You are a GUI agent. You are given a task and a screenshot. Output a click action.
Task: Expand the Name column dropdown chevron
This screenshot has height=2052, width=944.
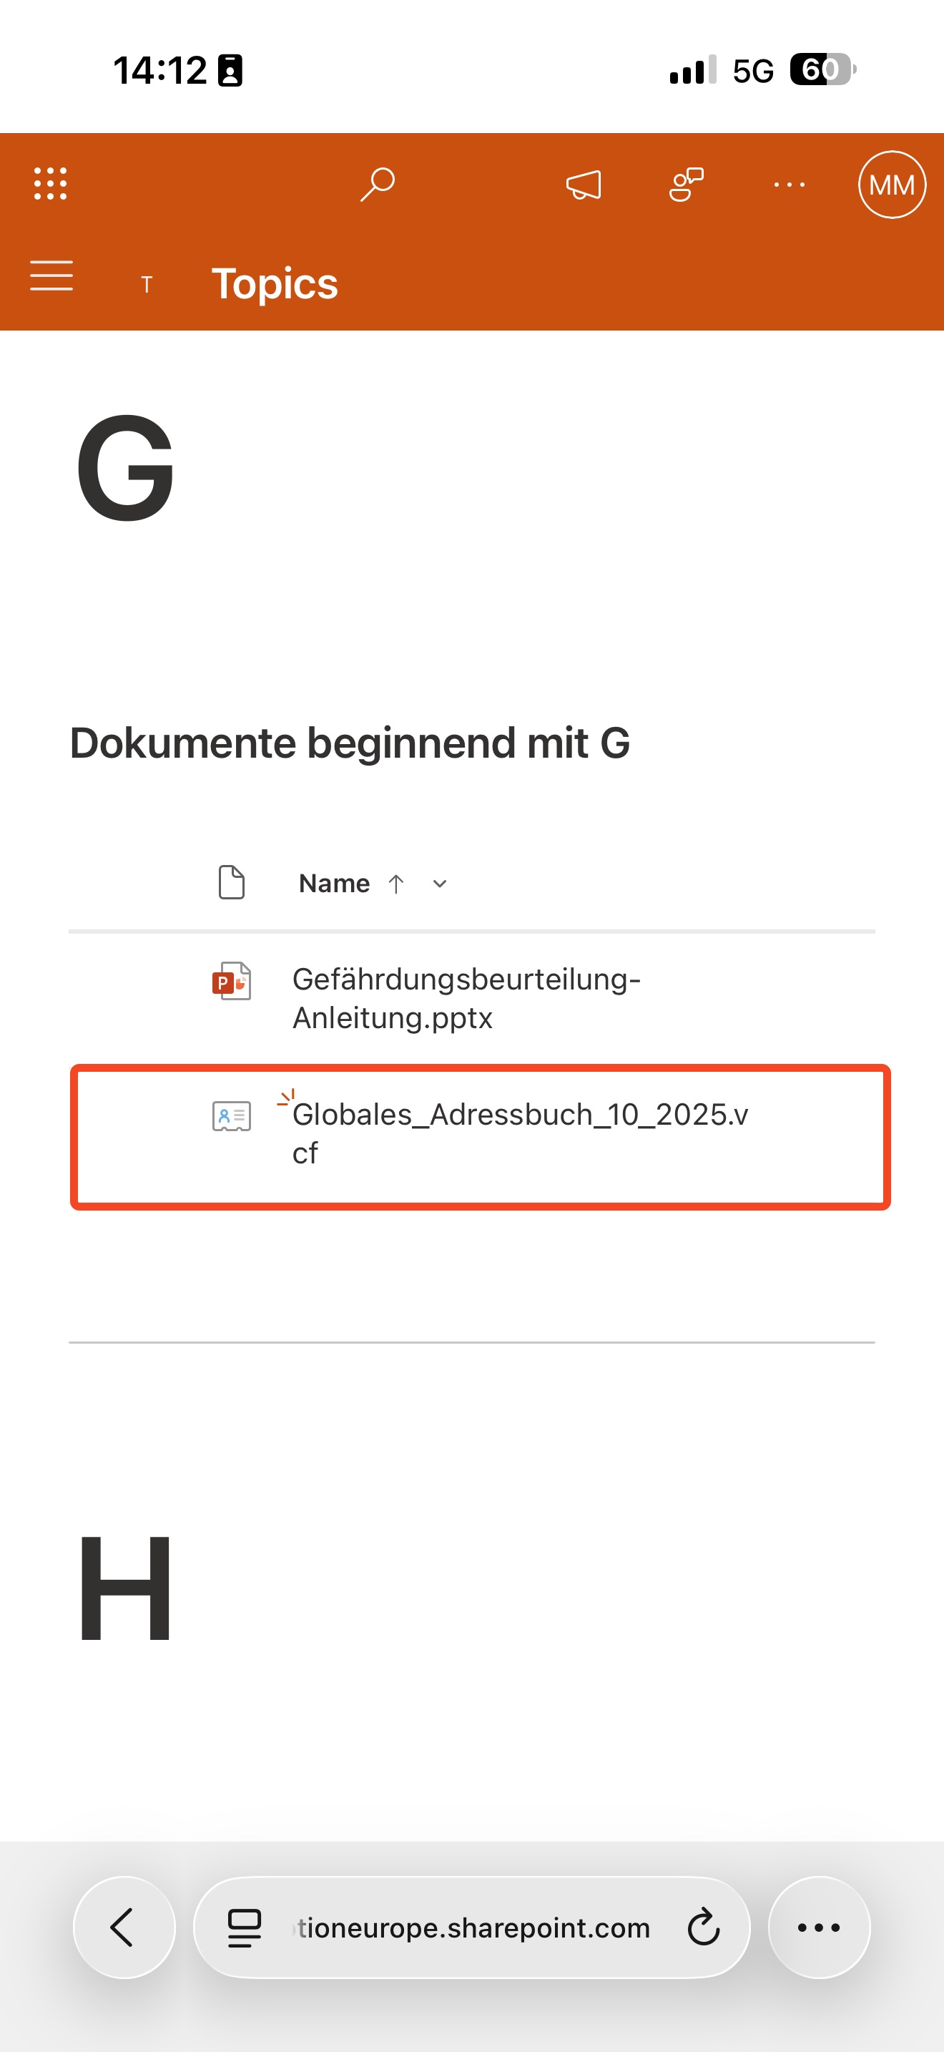pyautogui.click(x=439, y=884)
